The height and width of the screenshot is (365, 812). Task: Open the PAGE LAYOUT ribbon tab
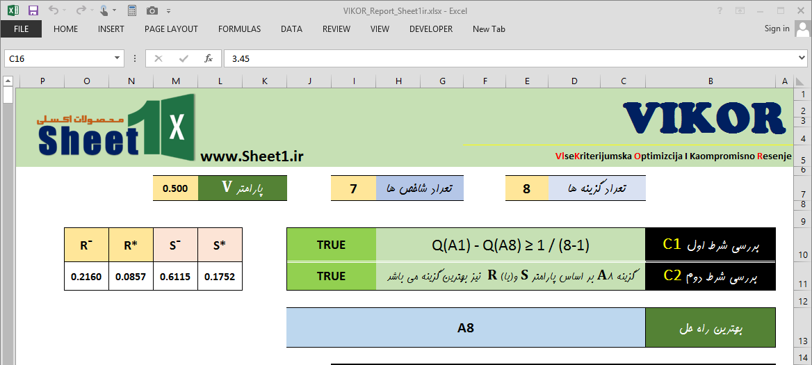[x=171, y=29]
